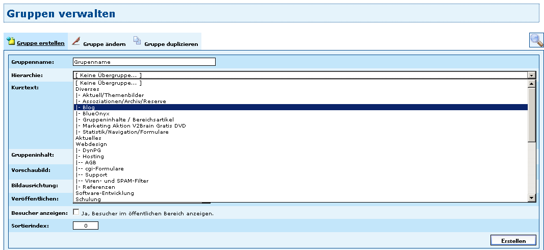Click the Gruppe ändern pencil icon

[x=76, y=41]
